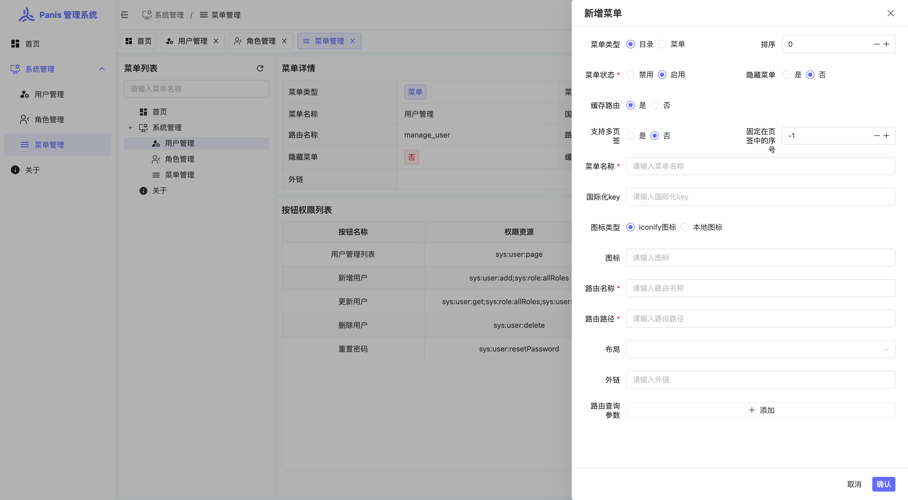
Task: Set 隐藏菜单 to 否
Action: [x=810, y=75]
